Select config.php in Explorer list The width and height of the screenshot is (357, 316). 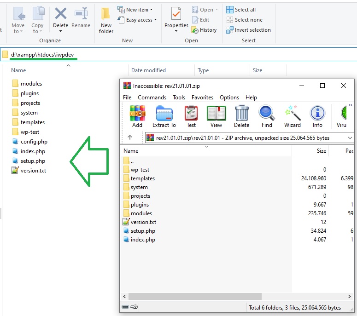pyautogui.click(x=34, y=142)
